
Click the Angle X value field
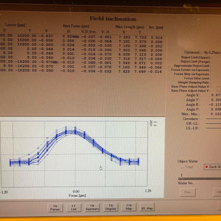216,95
